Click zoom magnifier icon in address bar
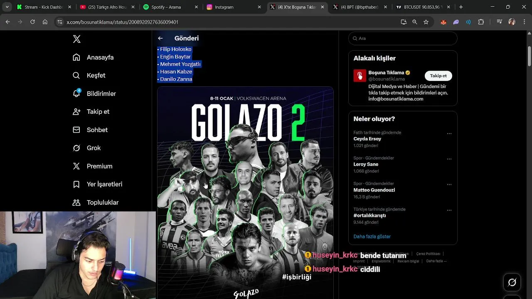 (x=415, y=22)
